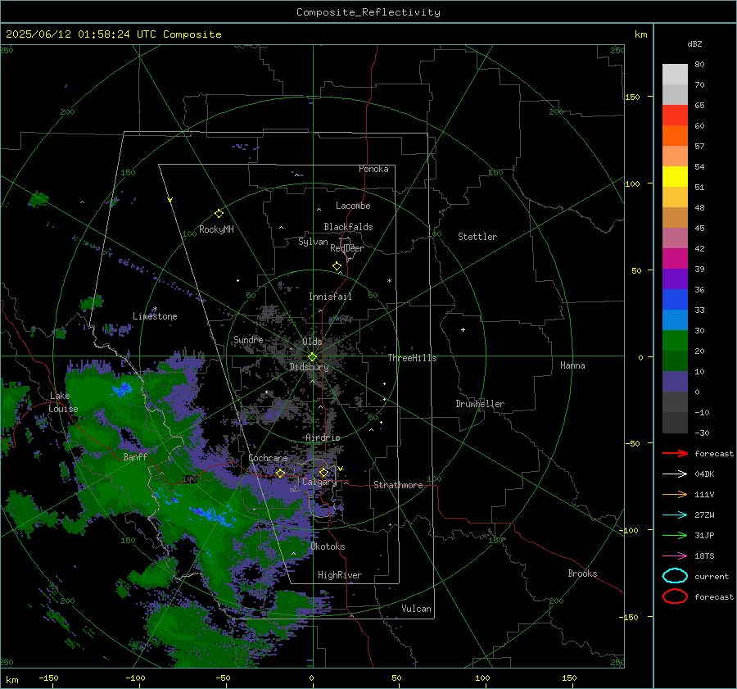This screenshot has width=737, height=689.
Task: Click the radar site marker between Olds and Didsbury
Action: (x=313, y=357)
